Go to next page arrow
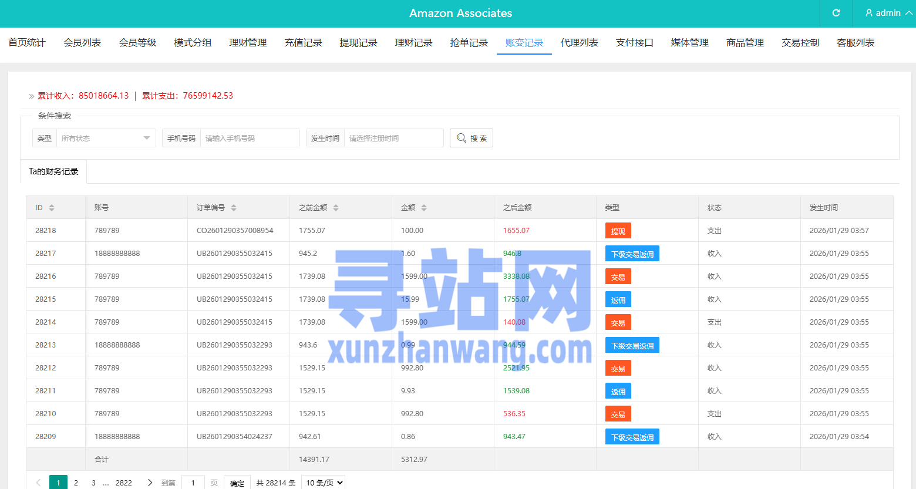The image size is (916, 489). (150, 483)
